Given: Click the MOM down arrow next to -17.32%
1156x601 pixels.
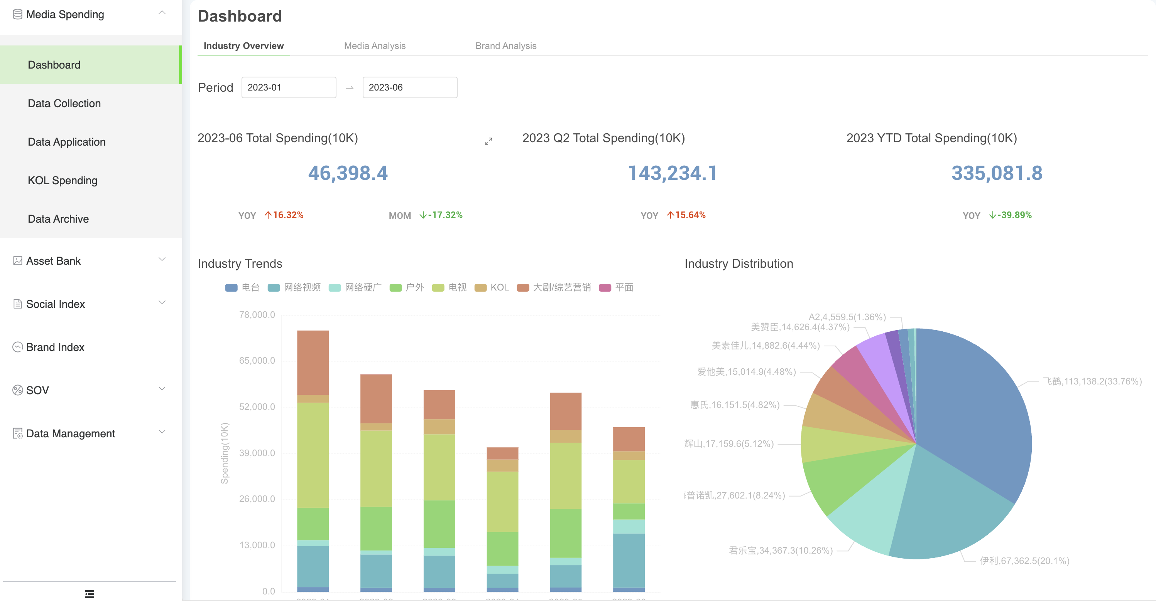Looking at the screenshot, I should [423, 215].
